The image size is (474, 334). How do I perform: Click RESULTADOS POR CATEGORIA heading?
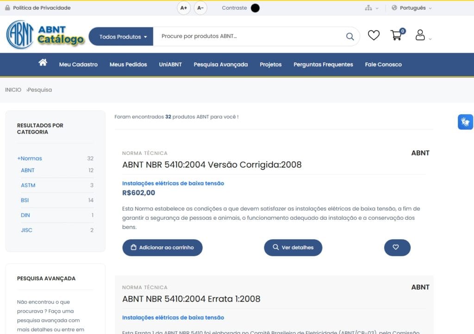(x=40, y=129)
